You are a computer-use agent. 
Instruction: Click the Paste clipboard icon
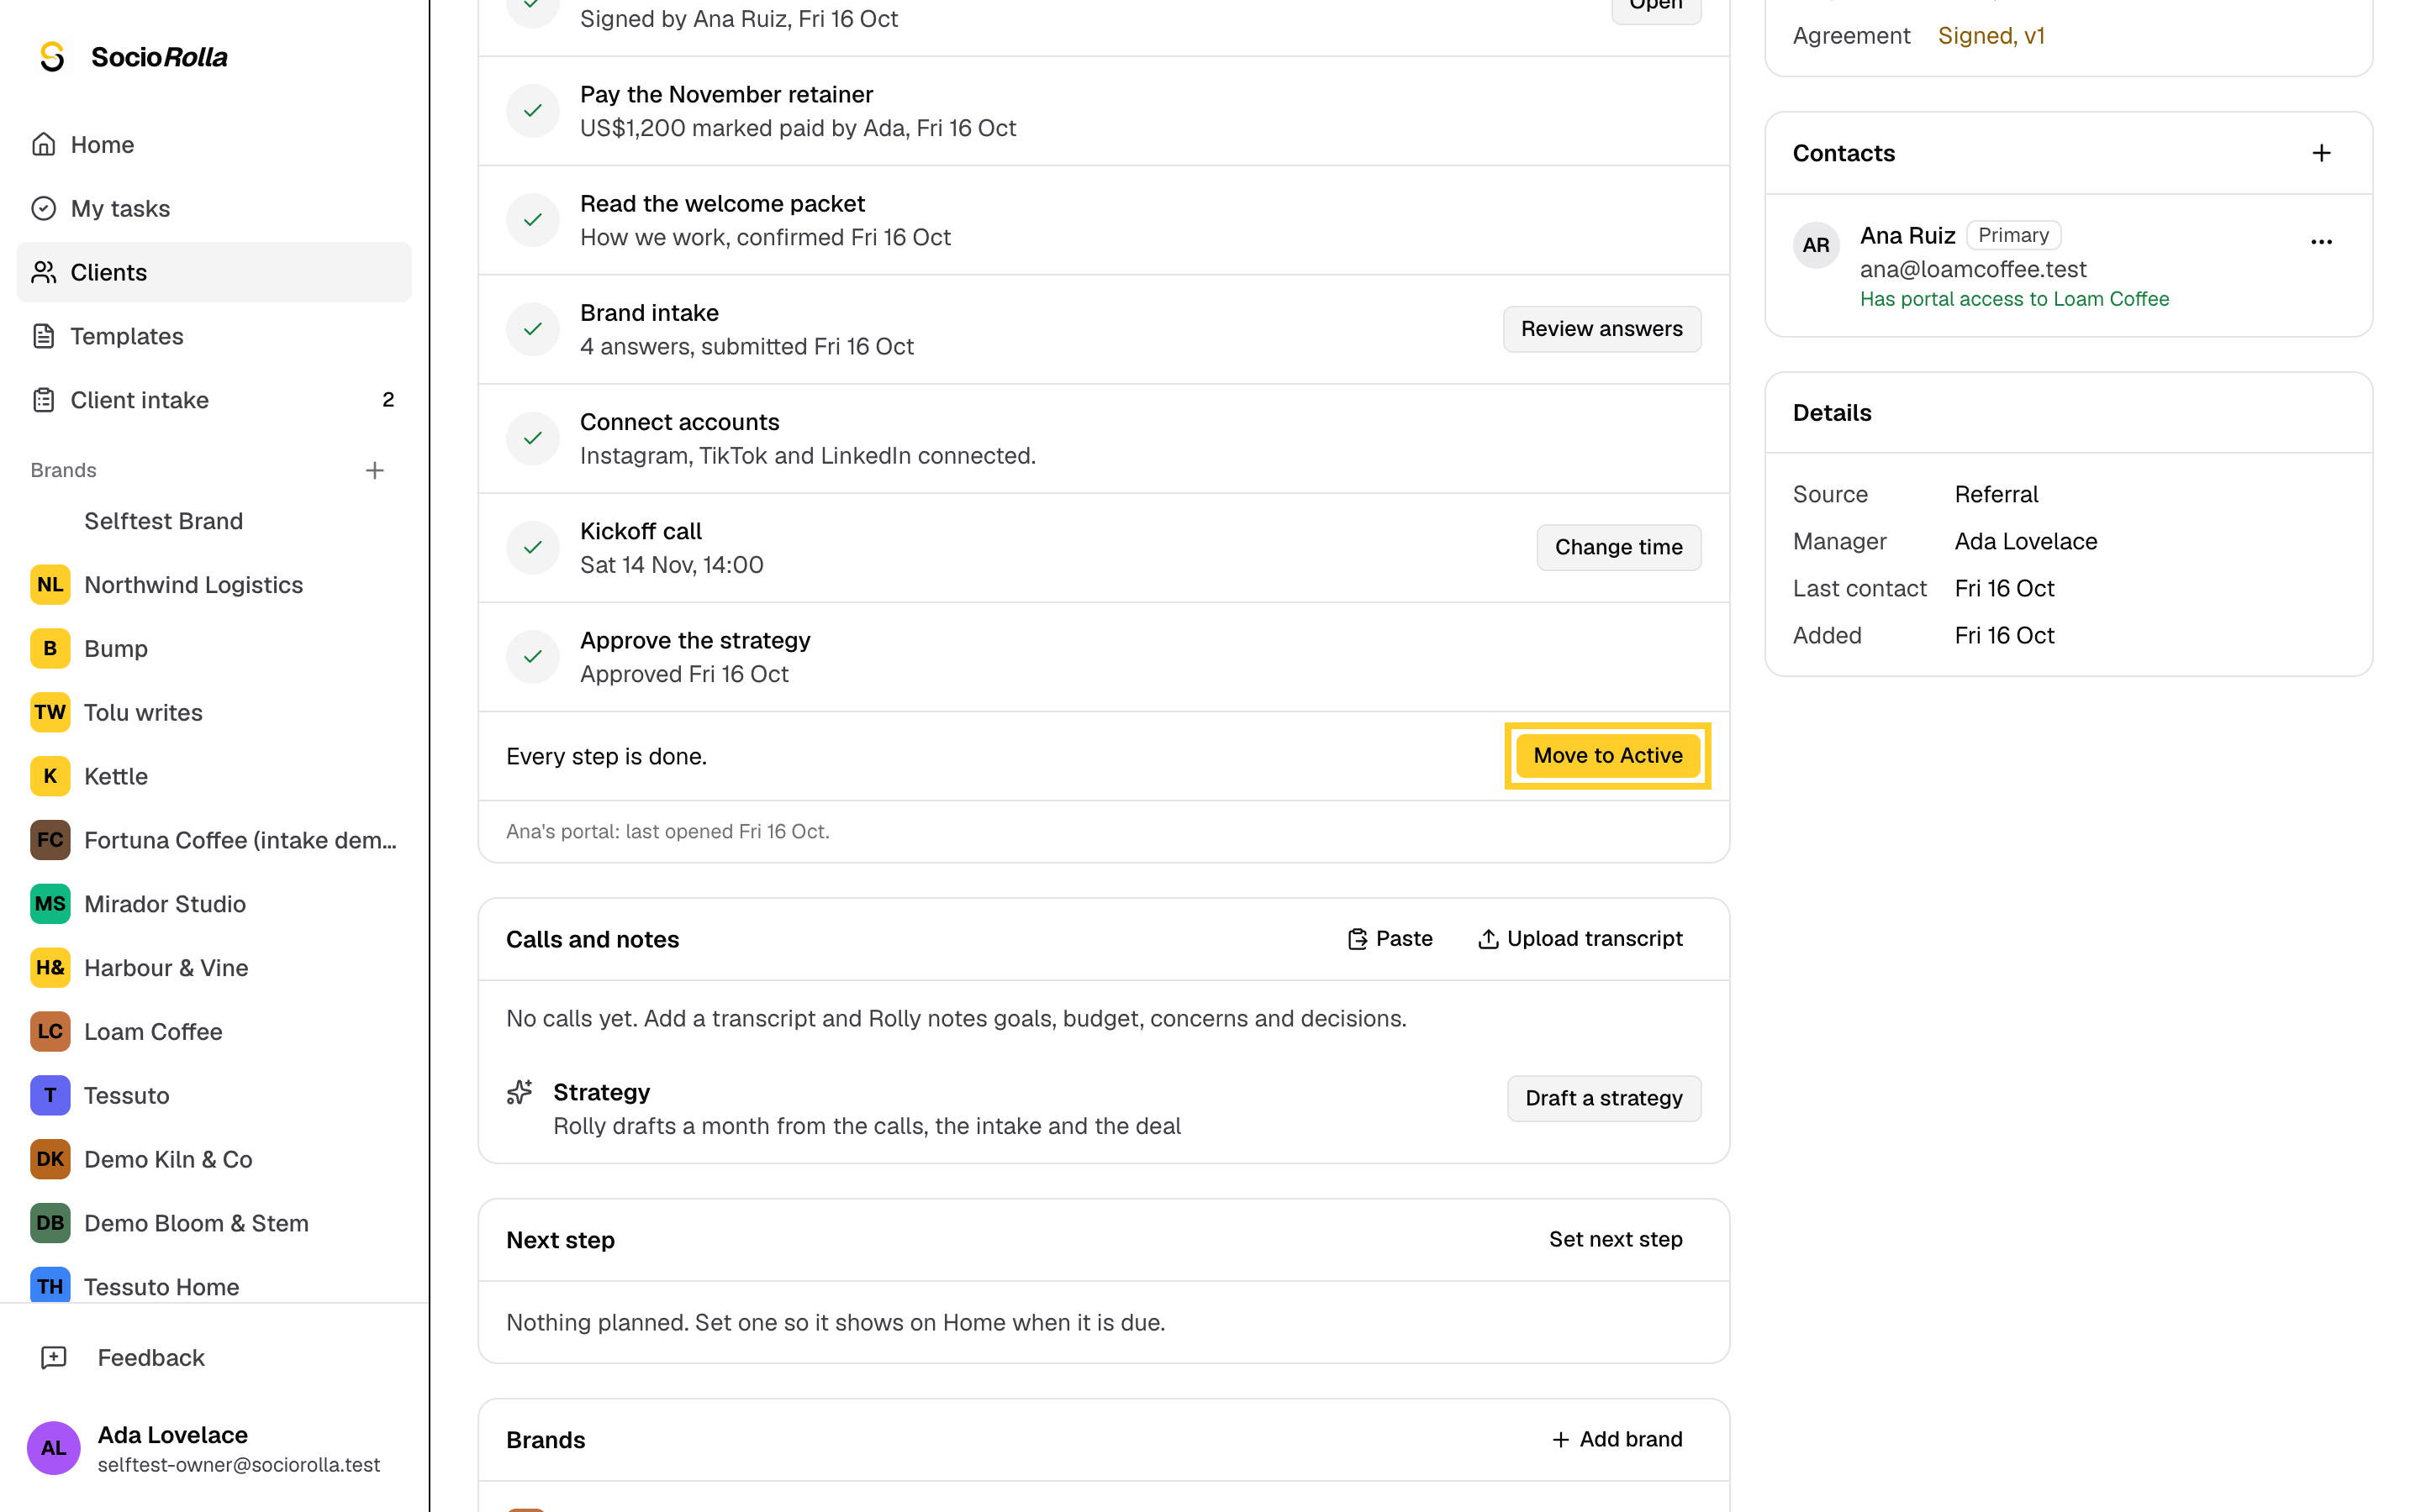(1357, 939)
